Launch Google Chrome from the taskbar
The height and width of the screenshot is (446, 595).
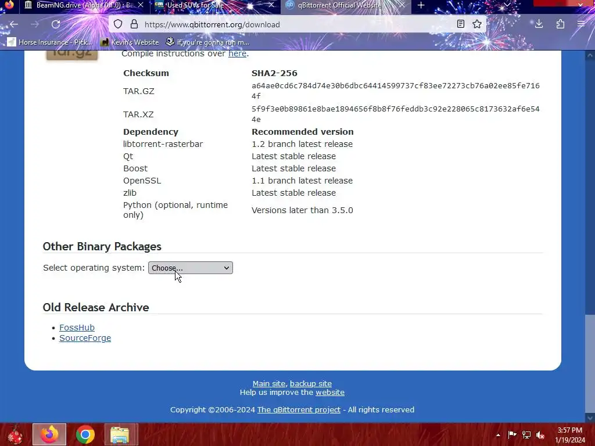pos(85,434)
